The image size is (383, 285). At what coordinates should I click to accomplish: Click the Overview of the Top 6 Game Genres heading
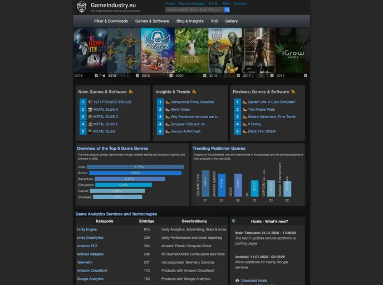coord(112,148)
